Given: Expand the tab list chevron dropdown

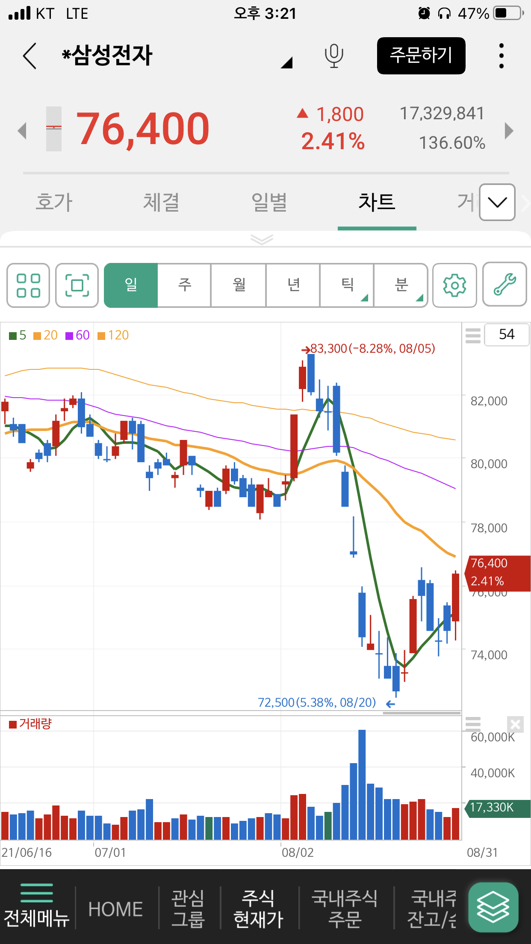Looking at the screenshot, I should [x=497, y=202].
